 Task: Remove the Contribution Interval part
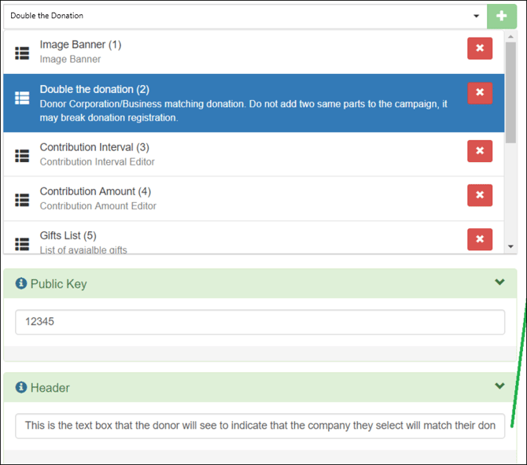tap(480, 150)
